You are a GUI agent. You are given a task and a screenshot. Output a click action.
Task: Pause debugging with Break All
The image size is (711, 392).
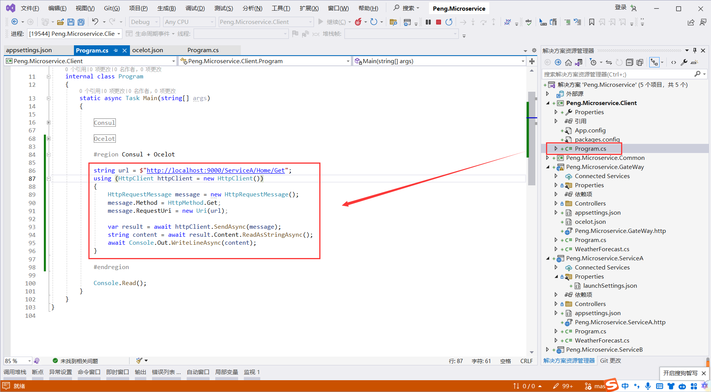[x=428, y=22]
